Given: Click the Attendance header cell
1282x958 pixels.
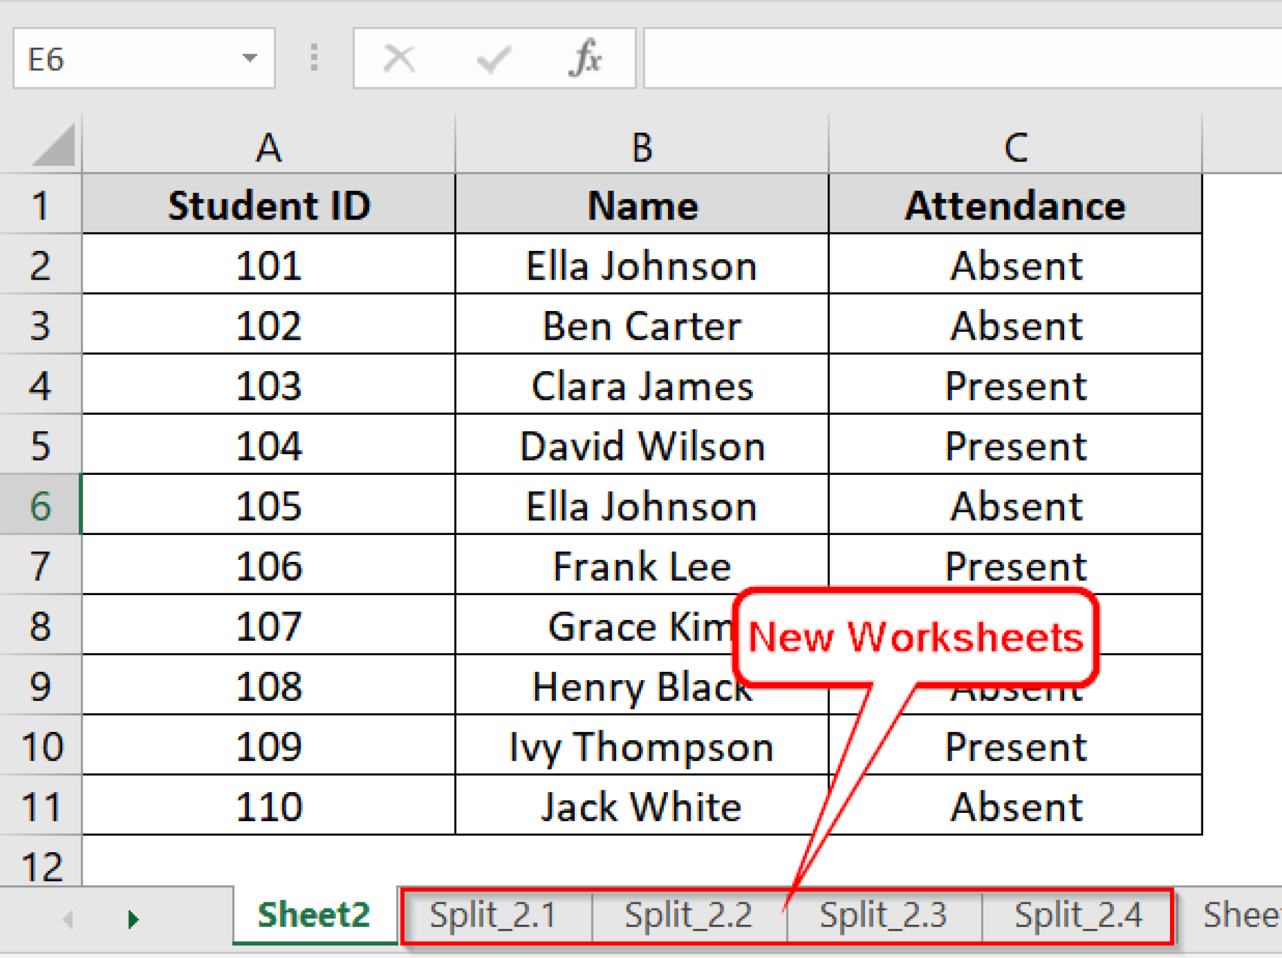Looking at the screenshot, I should 1015,205.
